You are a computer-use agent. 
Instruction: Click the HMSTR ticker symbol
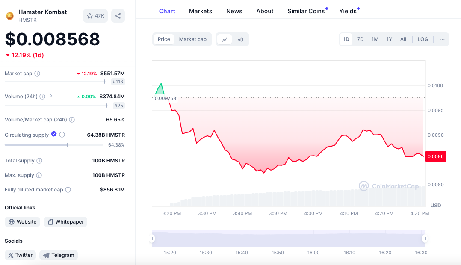click(x=27, y=20)
